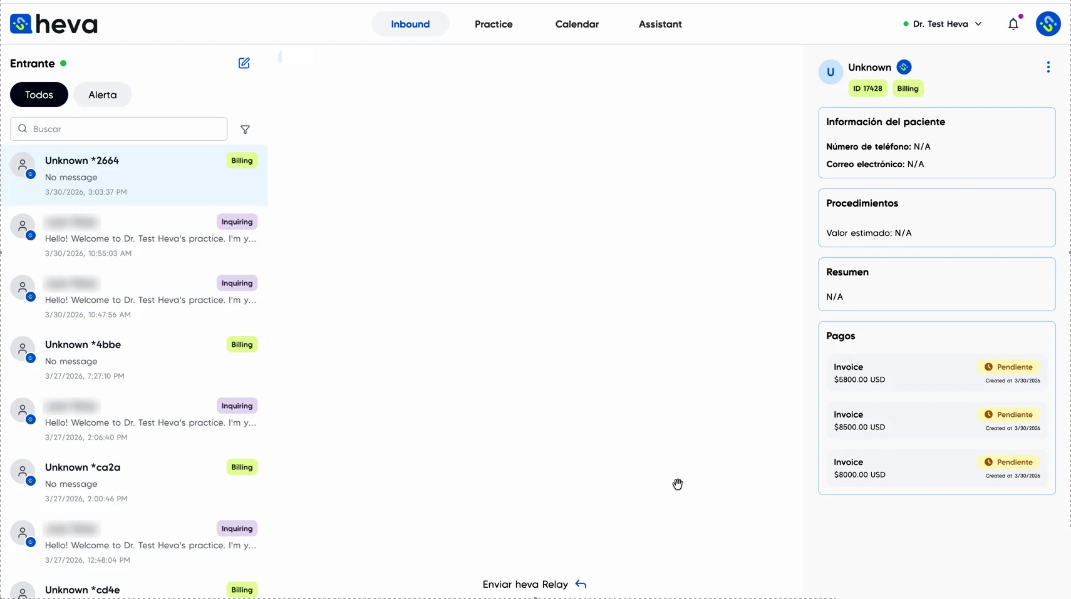This screenshot has height=599, width=1071.
Task: Click avatar of Unknown *ca2a conversation
Action: pyautogui.click(x=23, y=472)
